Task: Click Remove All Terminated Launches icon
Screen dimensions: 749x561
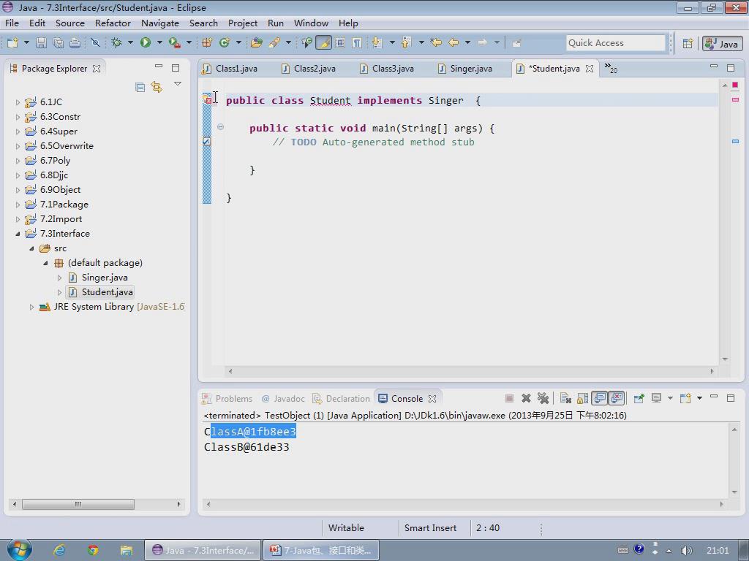Action: (x=543, y=398)
